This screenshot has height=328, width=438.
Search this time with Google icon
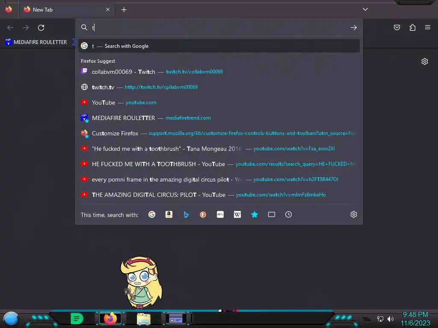(x=152, y=214)
